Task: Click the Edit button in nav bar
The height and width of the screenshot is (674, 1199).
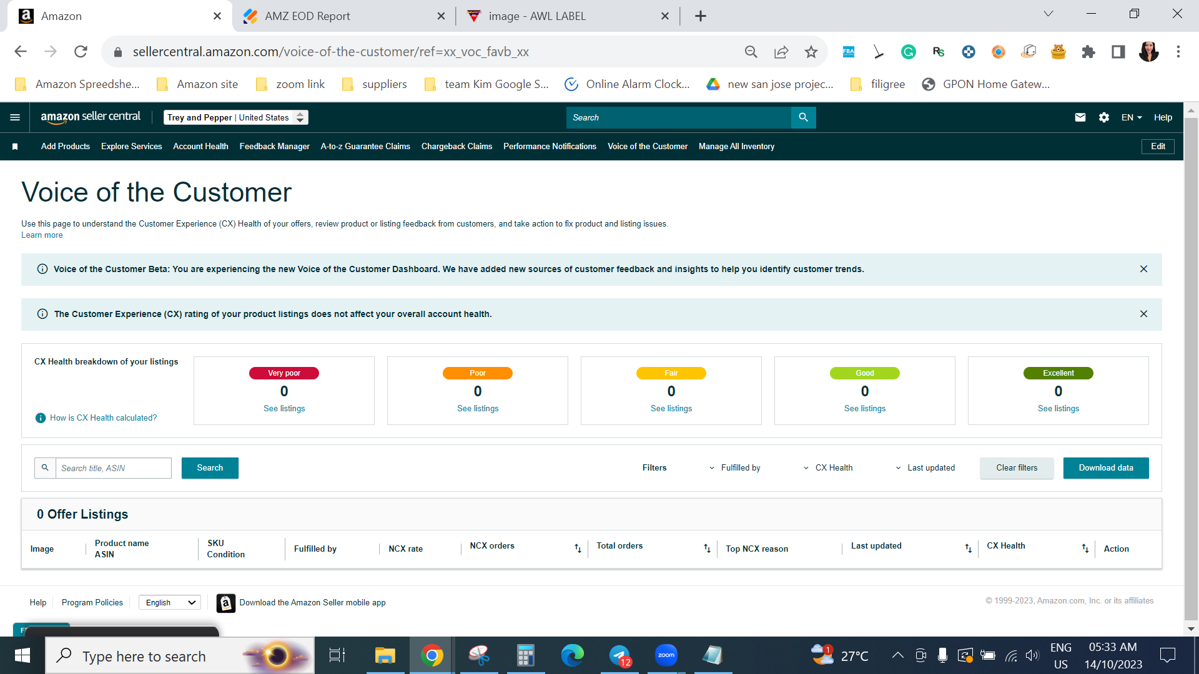Action: pyautogui.click(x=1158, y=147)
